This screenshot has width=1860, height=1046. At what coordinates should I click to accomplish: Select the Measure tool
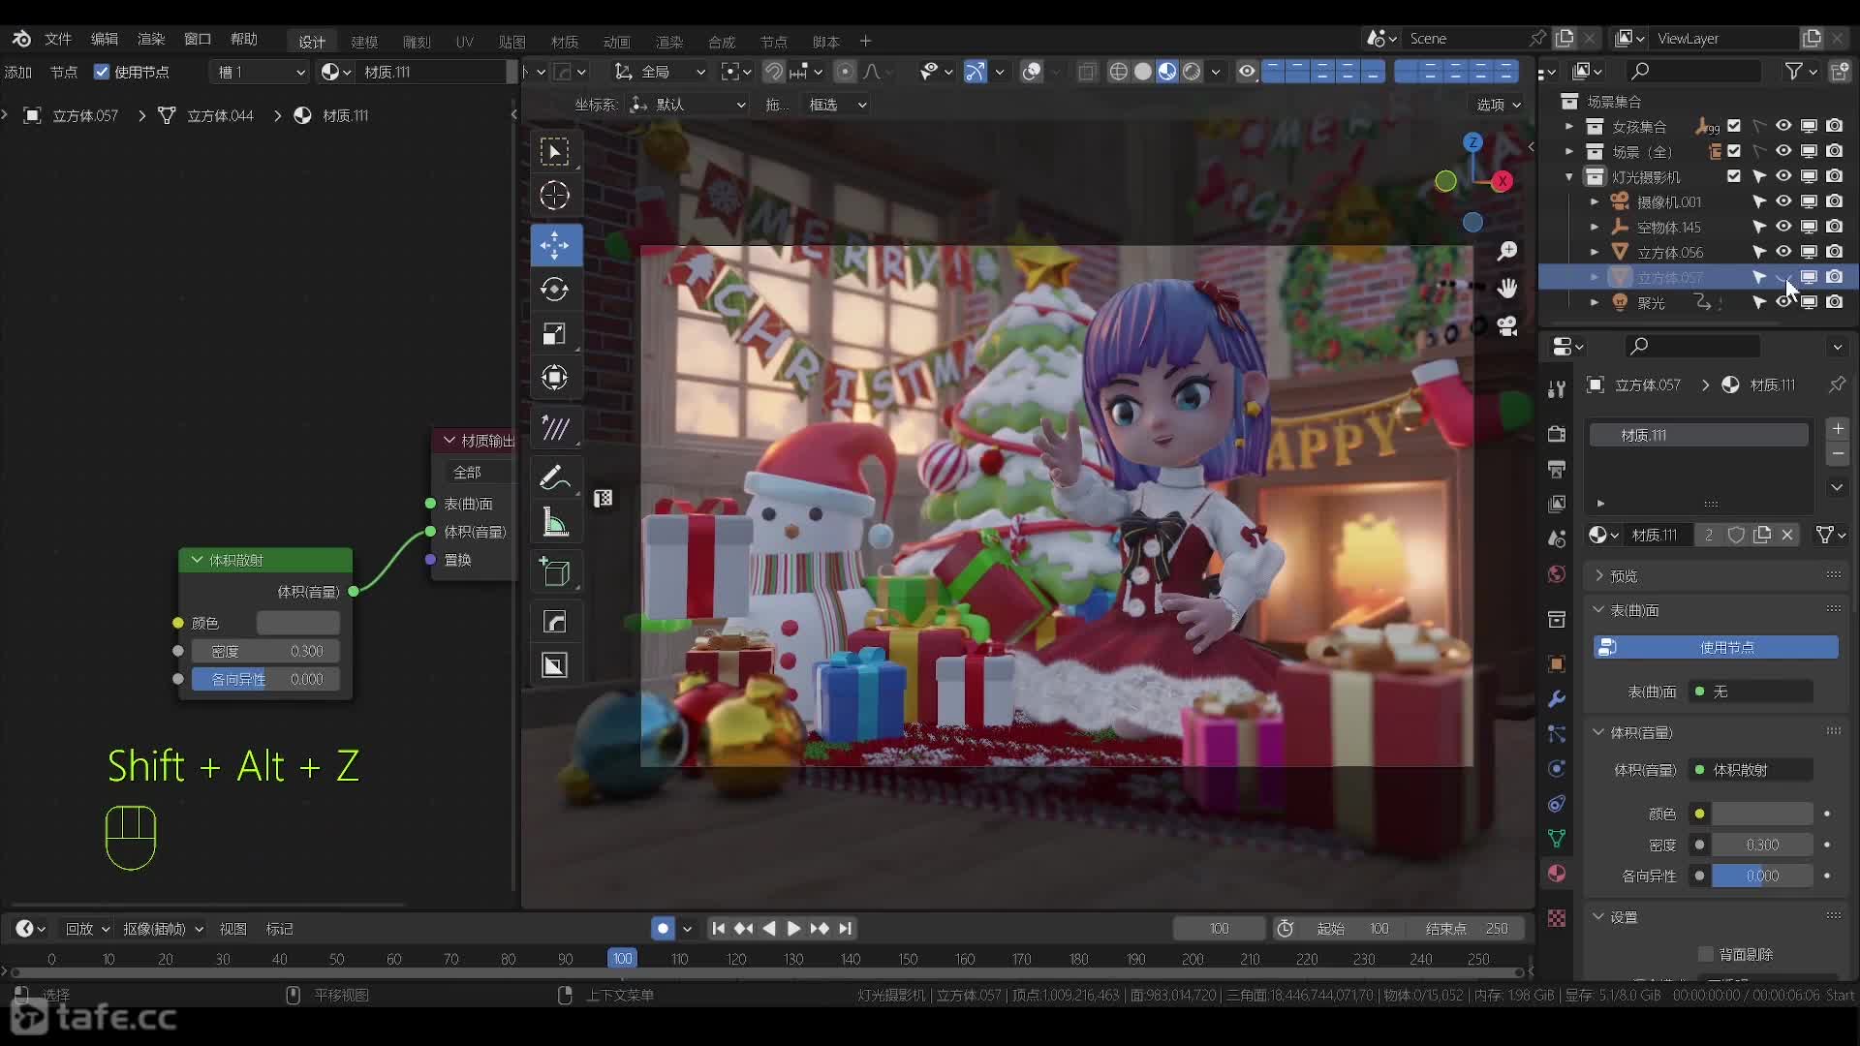pos(555,523)
